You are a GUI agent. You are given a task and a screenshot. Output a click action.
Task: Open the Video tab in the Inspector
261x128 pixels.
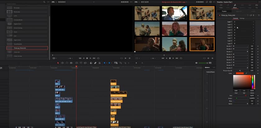[221, 6]
